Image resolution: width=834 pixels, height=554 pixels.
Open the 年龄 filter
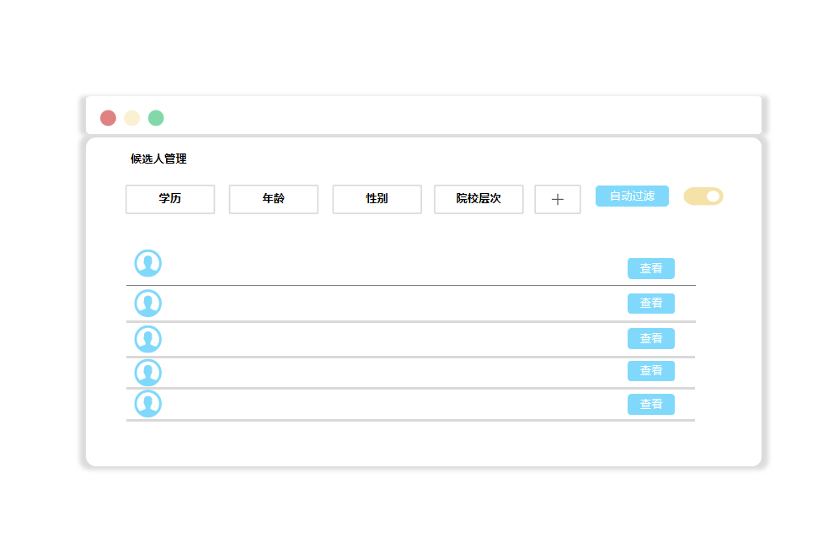(x=274, y=199)
